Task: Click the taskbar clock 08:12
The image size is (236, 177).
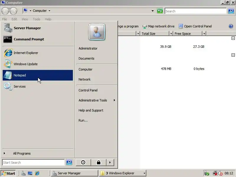Action: pyautogui.click(x=229, y=173)
